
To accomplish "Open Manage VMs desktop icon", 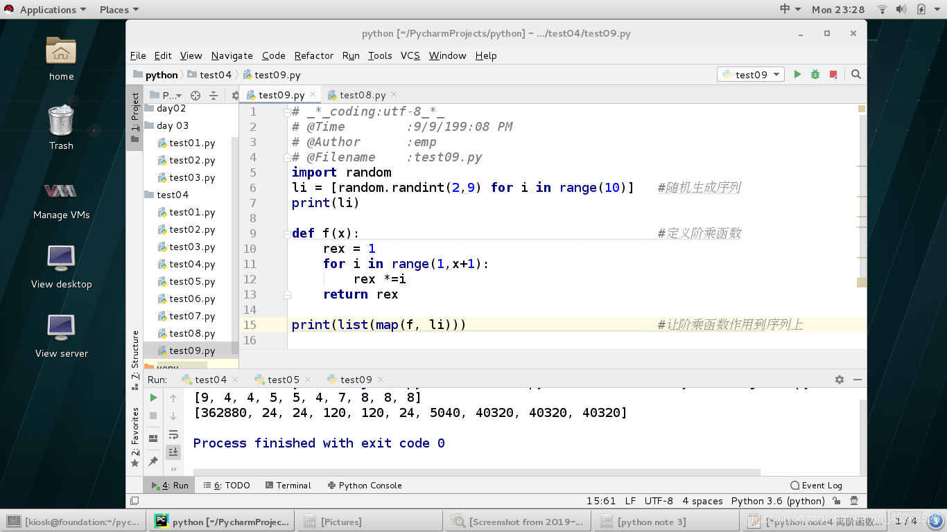I will (61, 199).
